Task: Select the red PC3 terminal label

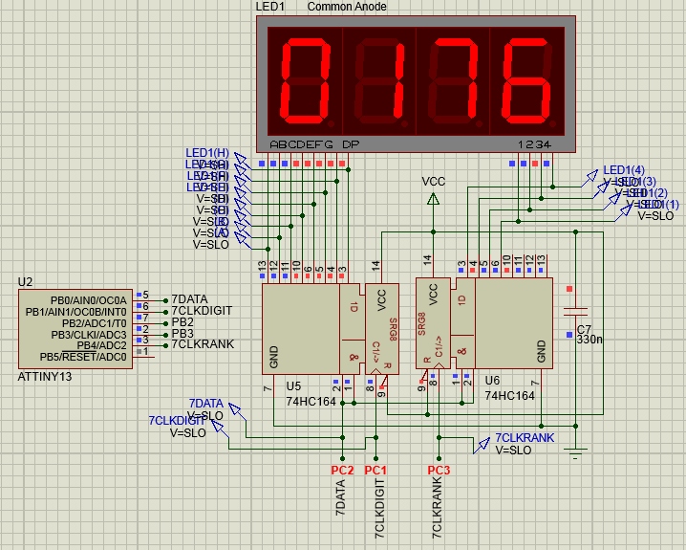Action: [438, 471]
